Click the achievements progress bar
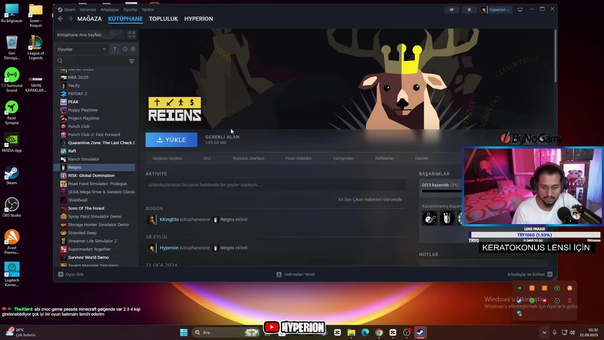 tap(441, 191)
